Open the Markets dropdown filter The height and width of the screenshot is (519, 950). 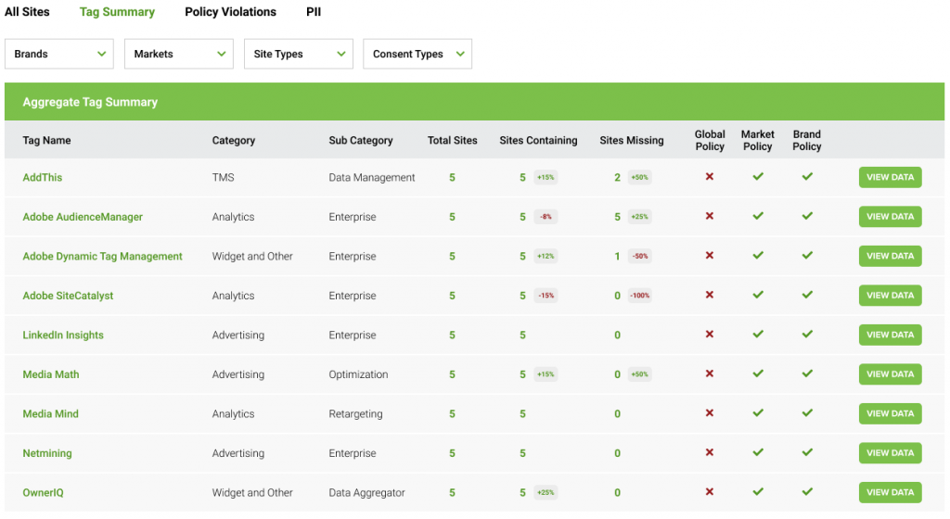pyautogui.click(x=179, y=54)
